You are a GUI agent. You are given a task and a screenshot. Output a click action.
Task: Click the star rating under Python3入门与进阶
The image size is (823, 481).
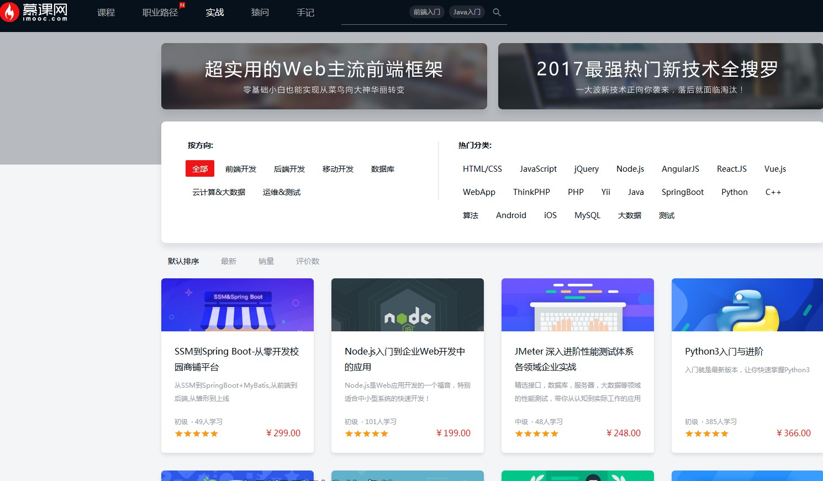706,433
